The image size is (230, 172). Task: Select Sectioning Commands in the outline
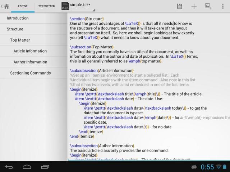click(30, 73)
